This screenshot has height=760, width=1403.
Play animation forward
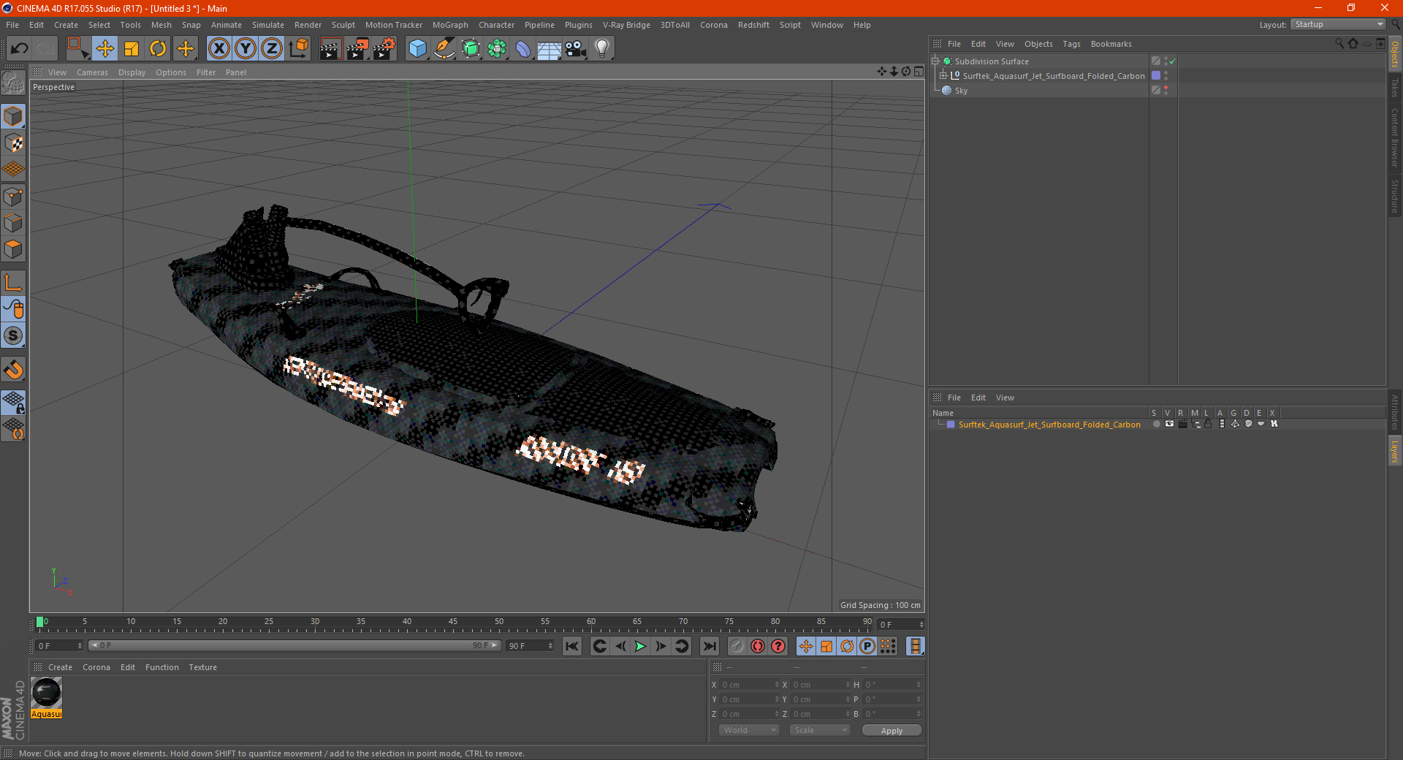(640, 646)
